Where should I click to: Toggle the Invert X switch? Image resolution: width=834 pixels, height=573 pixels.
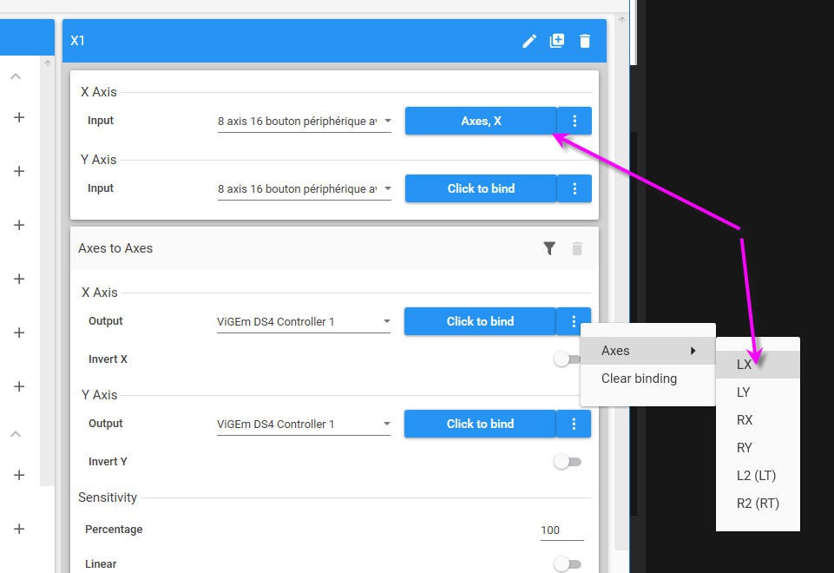[566, 359]
